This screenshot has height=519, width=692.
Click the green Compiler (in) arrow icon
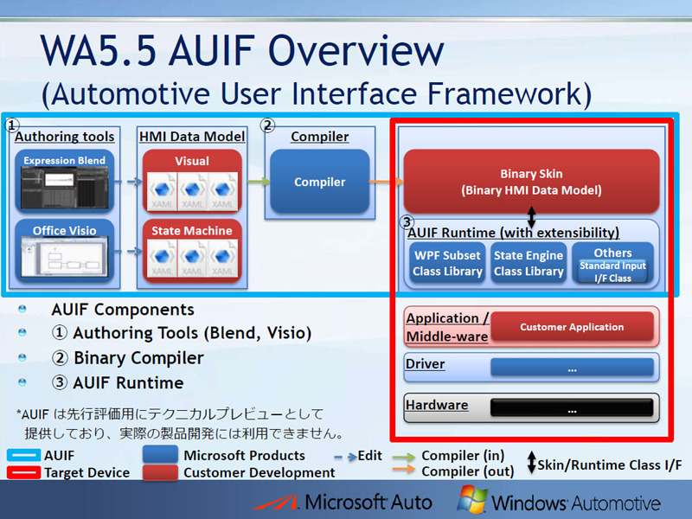coord(403,457)
